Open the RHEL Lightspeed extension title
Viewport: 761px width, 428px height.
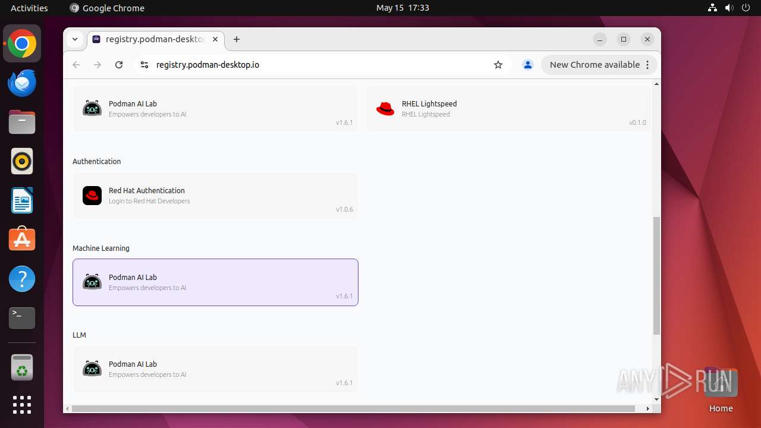pos(429,103)
